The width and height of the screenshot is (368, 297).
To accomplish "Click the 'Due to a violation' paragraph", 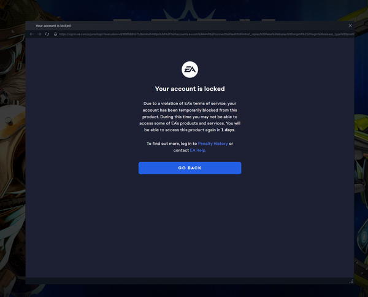I will [190, 117].
